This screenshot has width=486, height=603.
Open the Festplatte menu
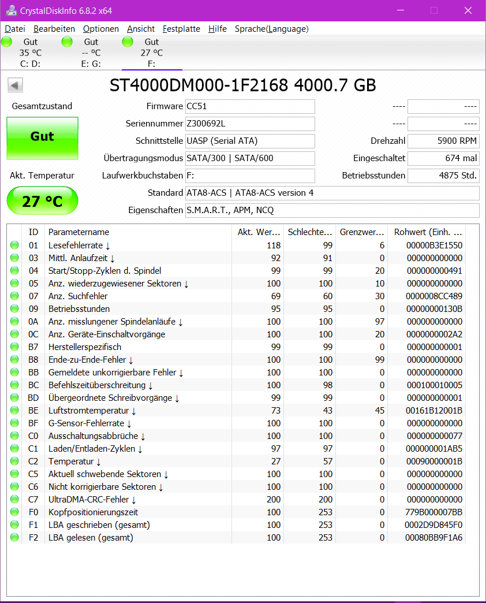point(181,29)
